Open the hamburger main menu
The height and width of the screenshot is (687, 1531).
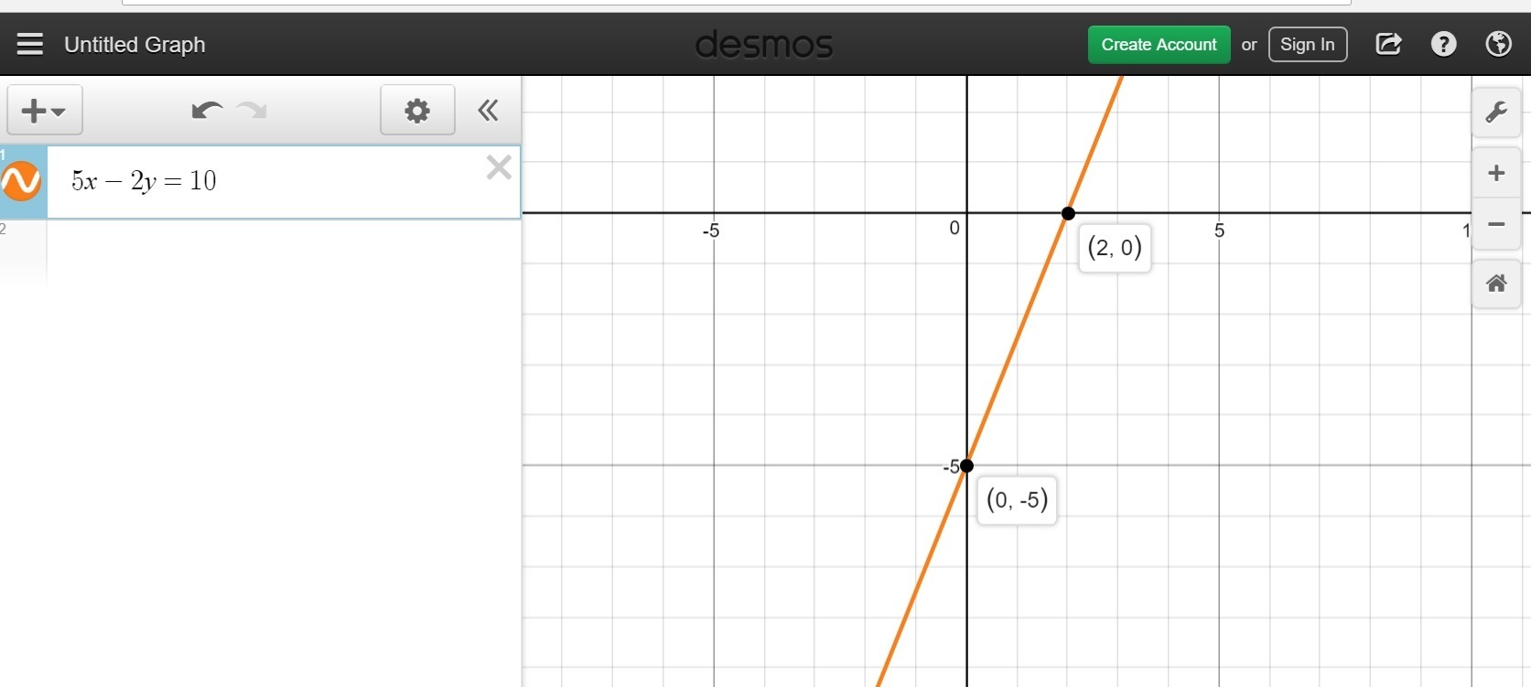pos(30,44)
